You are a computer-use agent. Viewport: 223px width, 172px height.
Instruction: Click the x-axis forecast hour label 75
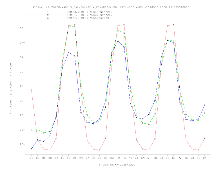(x=186, y=158)
